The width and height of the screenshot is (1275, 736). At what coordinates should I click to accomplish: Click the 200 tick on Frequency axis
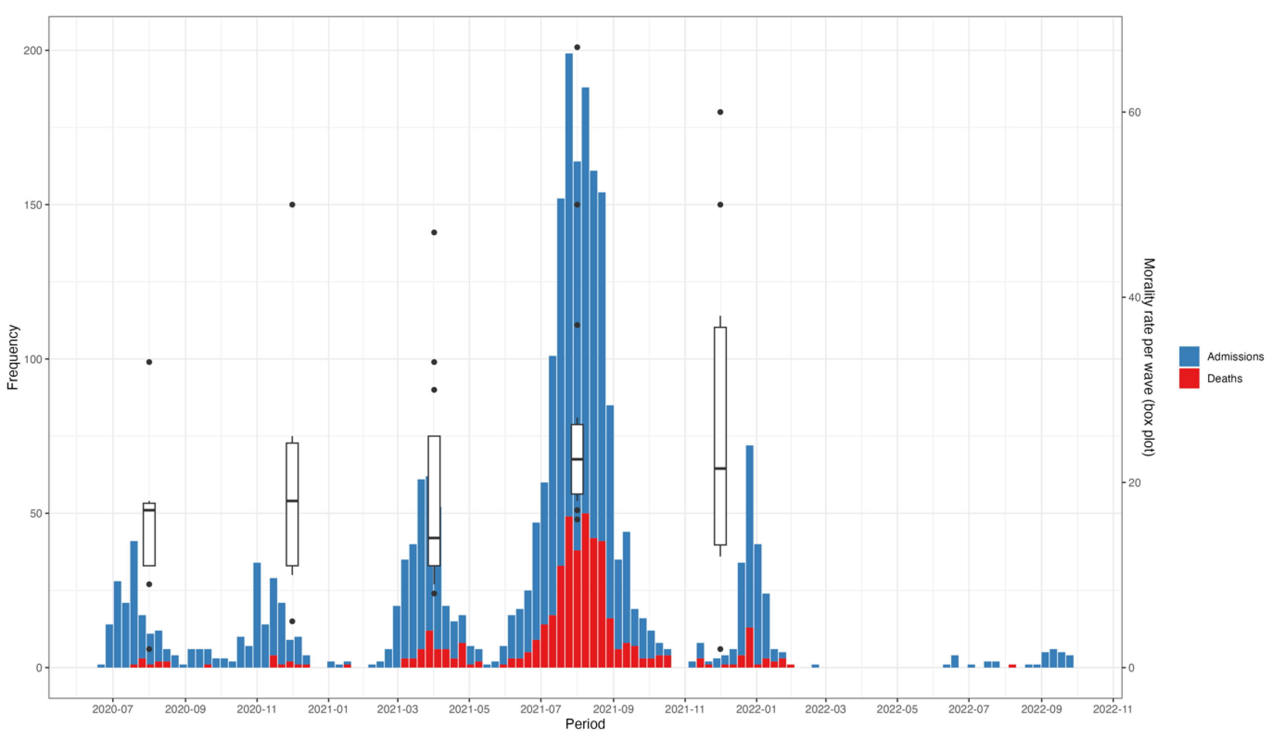click(x=33, y=51)
